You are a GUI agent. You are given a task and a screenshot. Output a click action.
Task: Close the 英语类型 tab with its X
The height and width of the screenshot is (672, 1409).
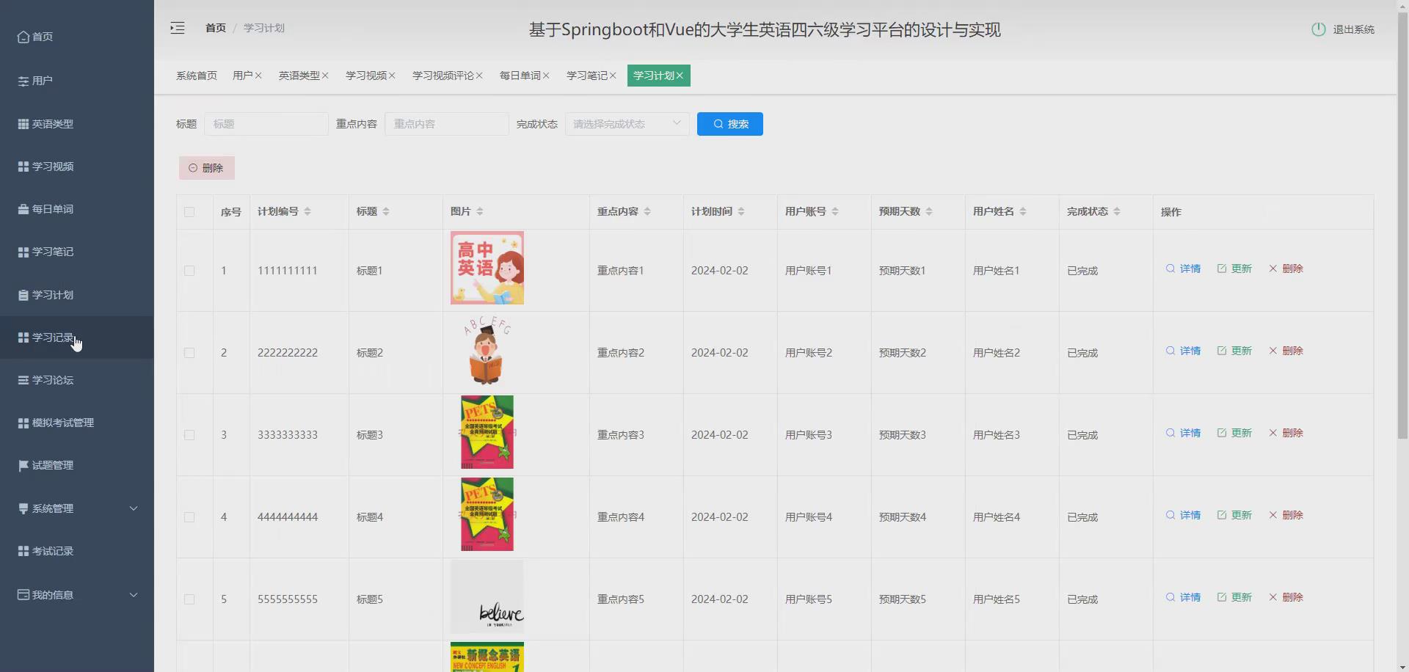click(x=325, y=76)
